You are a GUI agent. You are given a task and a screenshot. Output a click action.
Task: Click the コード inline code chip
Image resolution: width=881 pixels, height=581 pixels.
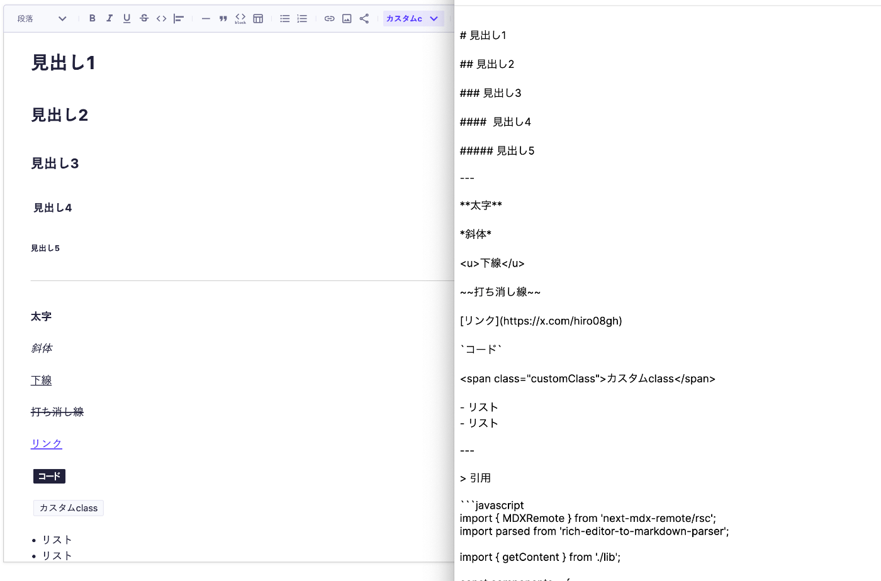tap(49, 476)
